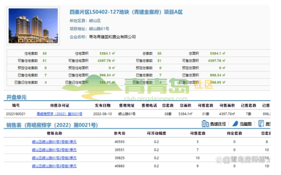This screenshot has height=175, width=281.
Task: Open 崂山区崂山路61号2号楼1单元 link
Action: [54, 150]
